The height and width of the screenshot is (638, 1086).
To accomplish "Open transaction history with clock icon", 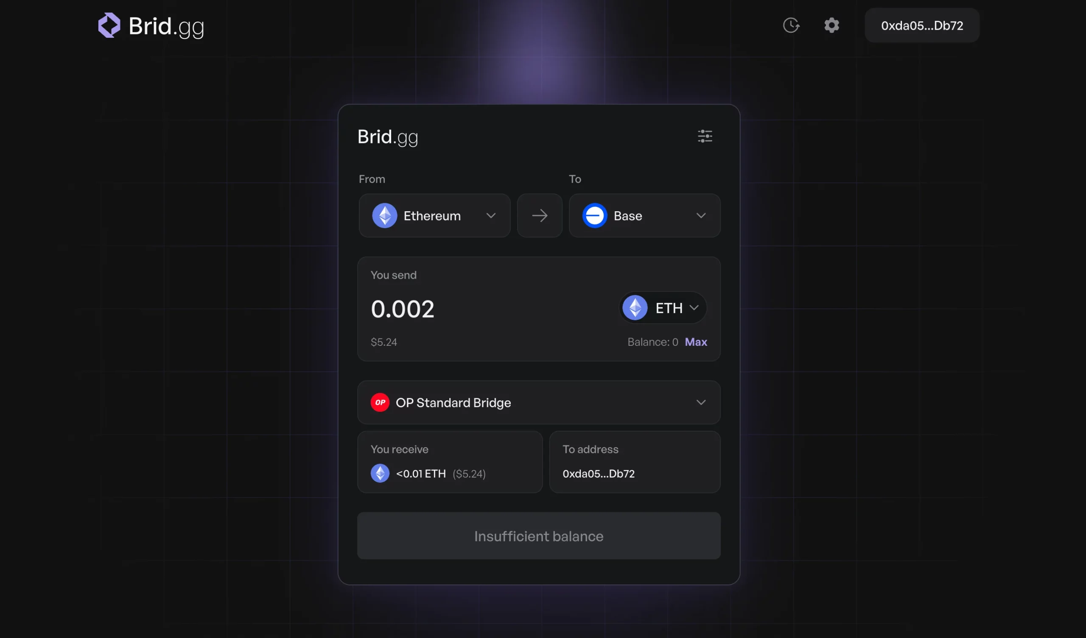I will [x=791, y=25].
